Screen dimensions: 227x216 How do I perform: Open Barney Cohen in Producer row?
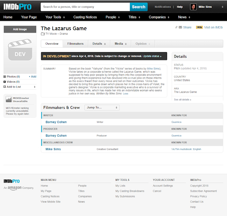coord(56,135)
